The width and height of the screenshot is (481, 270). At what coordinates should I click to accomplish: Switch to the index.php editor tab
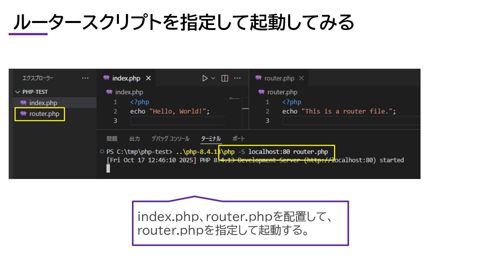coord(126,78)
